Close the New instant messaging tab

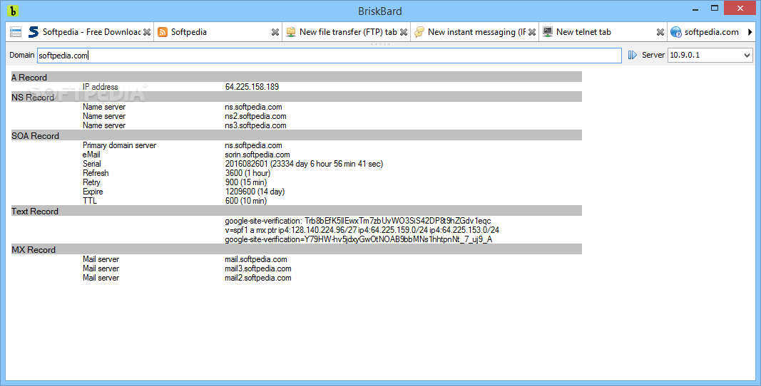(532, 32)
